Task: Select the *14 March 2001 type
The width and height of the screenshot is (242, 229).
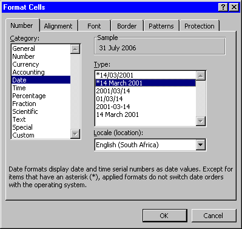Action: tap(146, 83)
